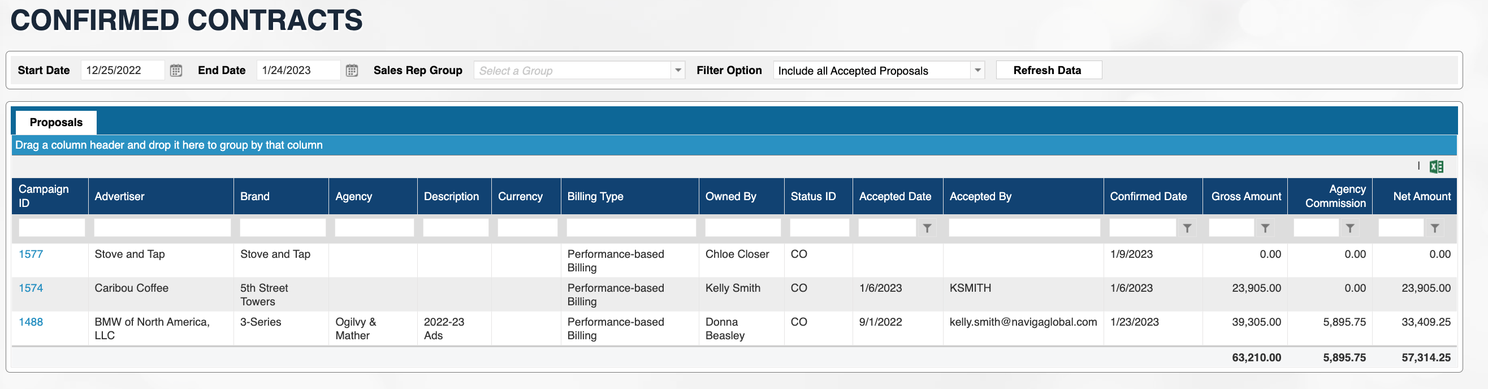The image size is (1488, 389).
Task: Open the Agency Commission filter icon
Action: tap(1349, 228)
